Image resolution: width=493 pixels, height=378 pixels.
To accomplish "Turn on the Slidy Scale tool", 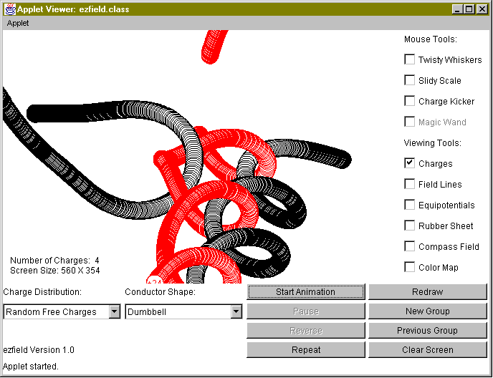I will (410, 80).
